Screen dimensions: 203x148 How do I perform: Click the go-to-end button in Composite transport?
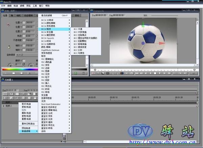point(169,73)
